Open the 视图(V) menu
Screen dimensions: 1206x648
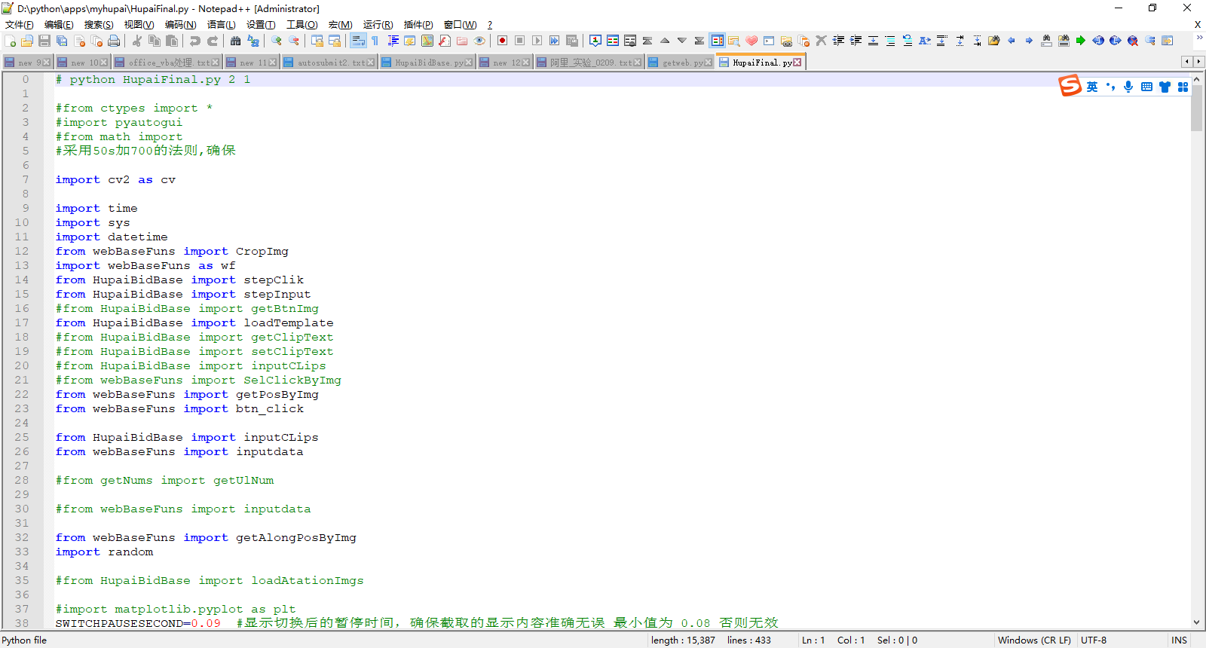click(x=139, y=25)
